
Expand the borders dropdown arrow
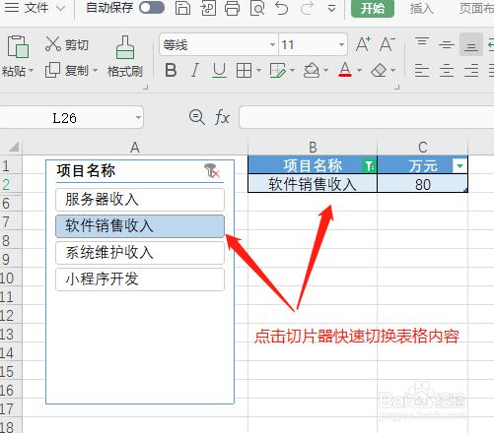(258, 70)
